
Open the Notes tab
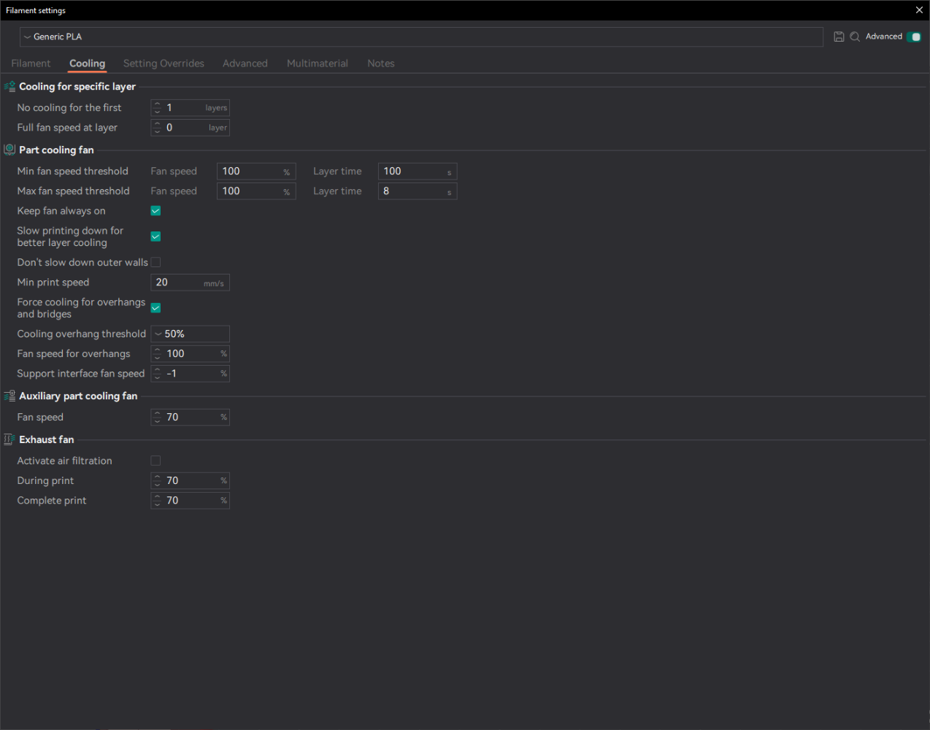(380, 64)
